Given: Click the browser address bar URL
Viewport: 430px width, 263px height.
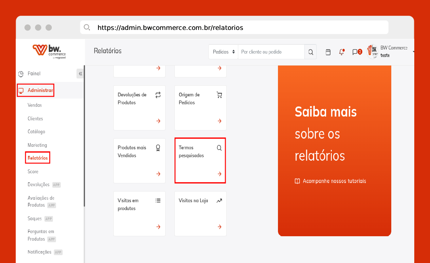Looking at the screenshot, I should [x=170, y=28].
